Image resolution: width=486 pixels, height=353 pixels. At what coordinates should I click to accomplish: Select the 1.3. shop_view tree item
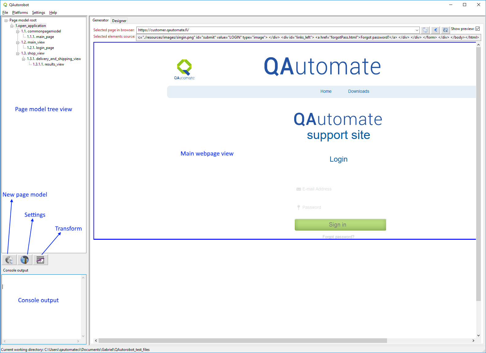33,53
